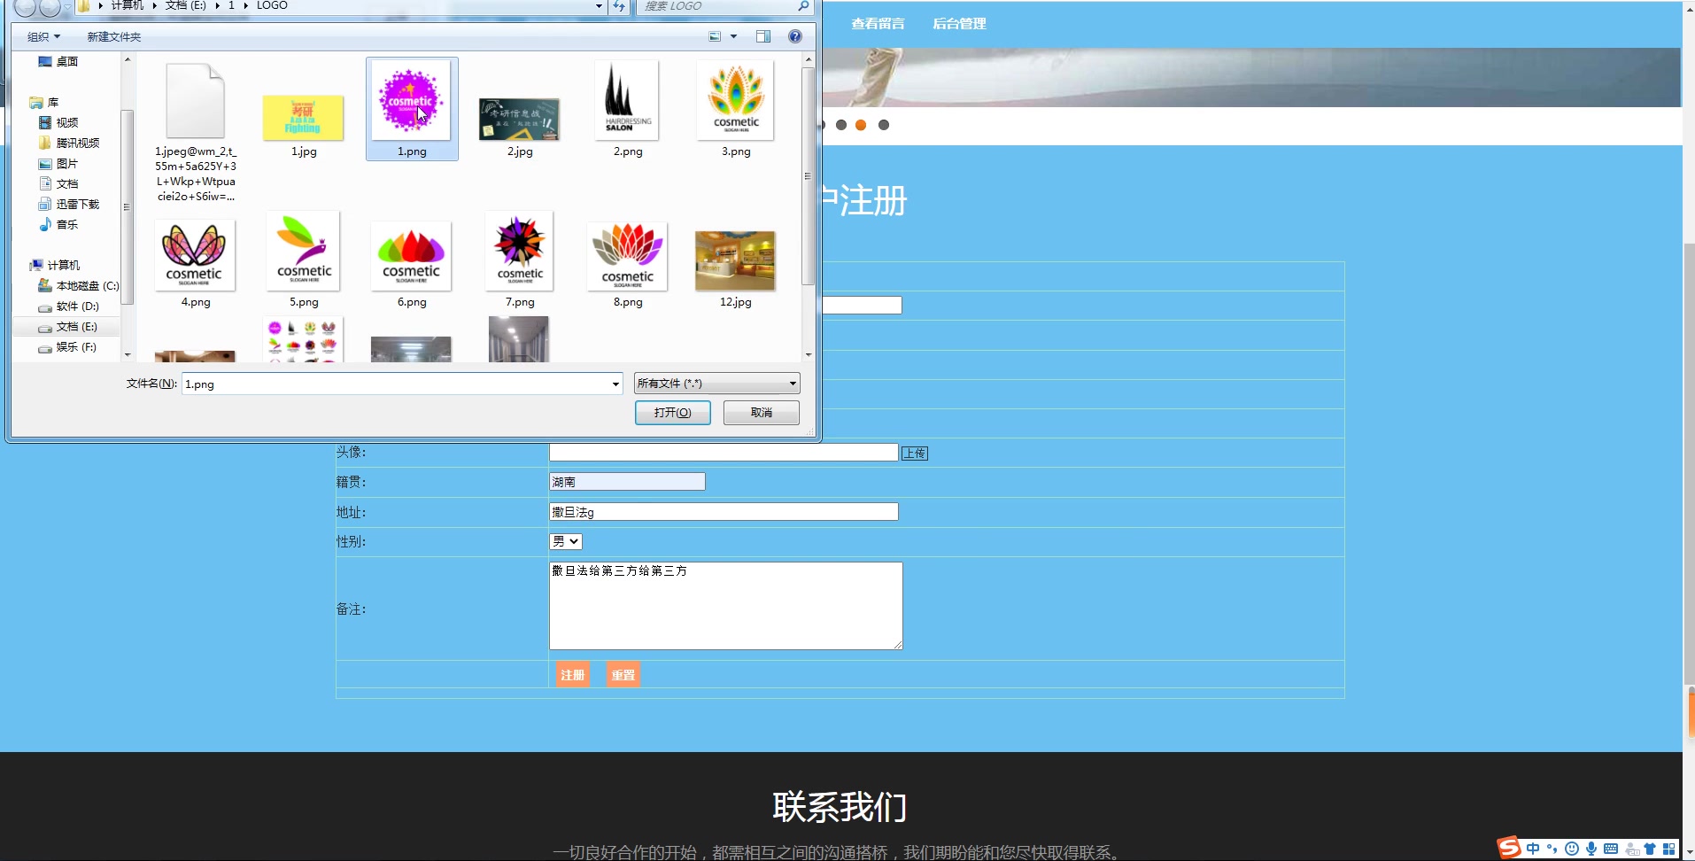The height and width of the screenshot is (861, 1695).
Task: Select the 5.png file
Action: point(304,252)
